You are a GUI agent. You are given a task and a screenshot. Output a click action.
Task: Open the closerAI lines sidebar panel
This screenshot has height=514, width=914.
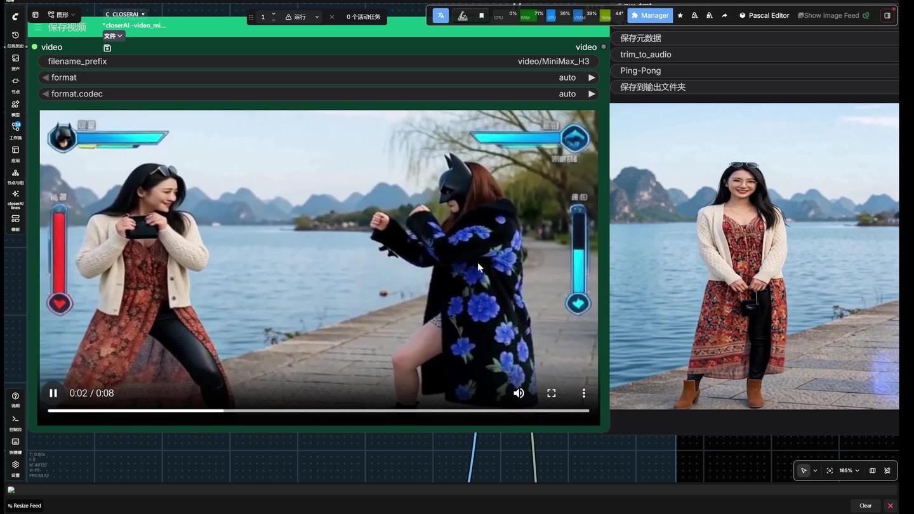[15, 199]
